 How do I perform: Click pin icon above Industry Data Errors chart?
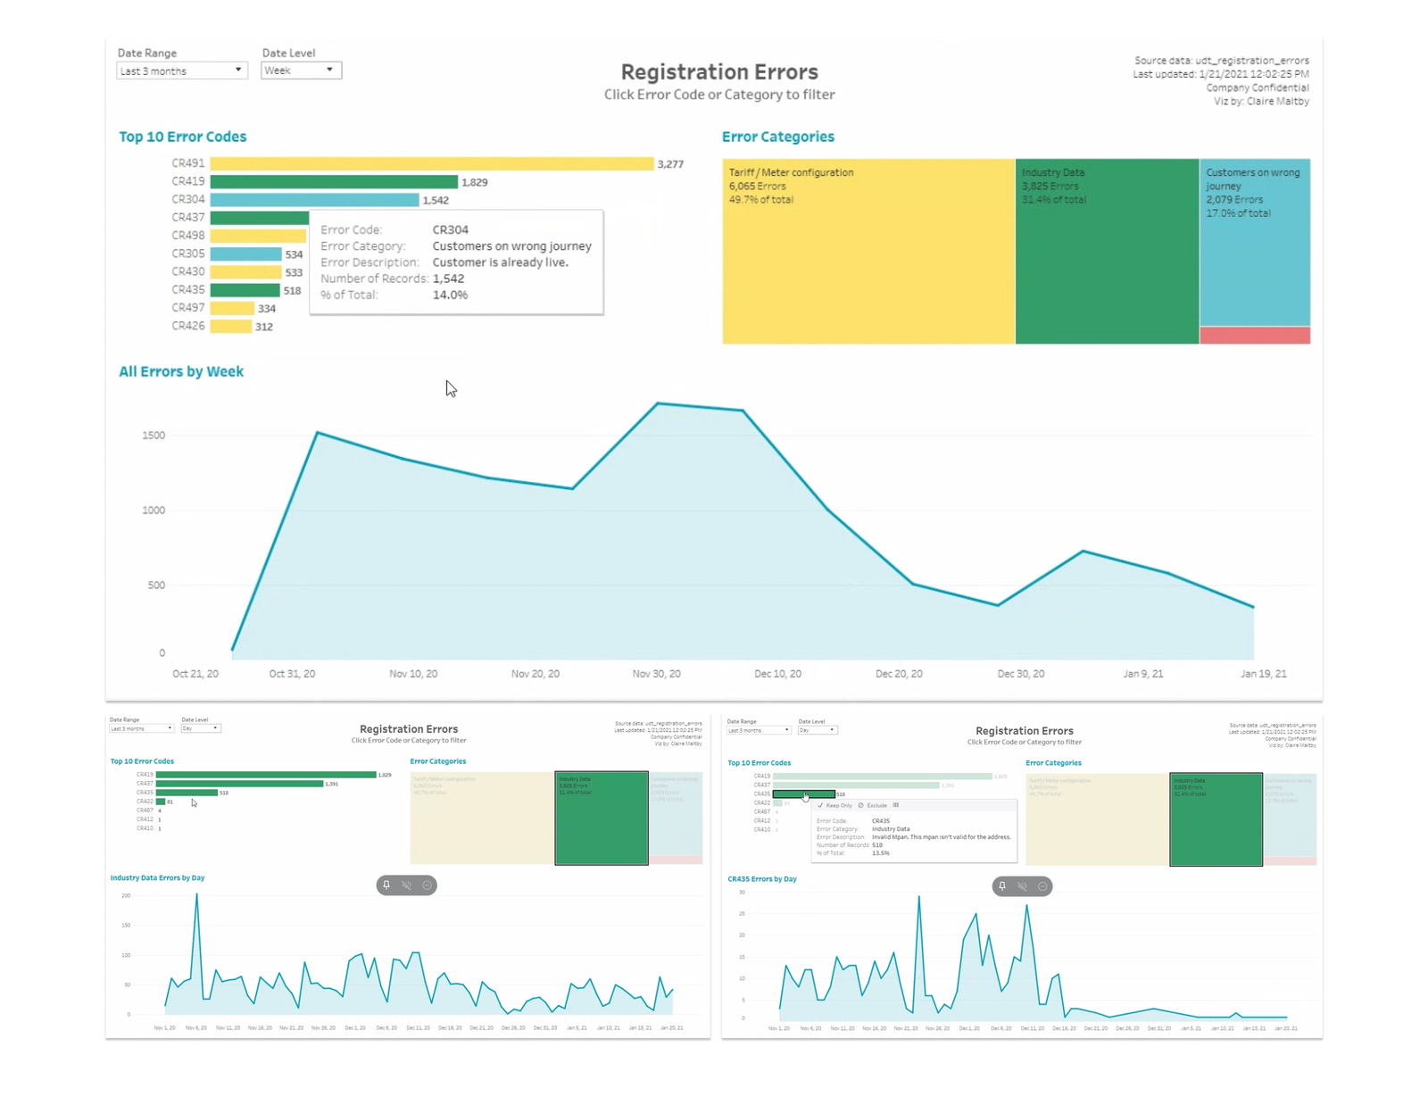click(386, 885)
